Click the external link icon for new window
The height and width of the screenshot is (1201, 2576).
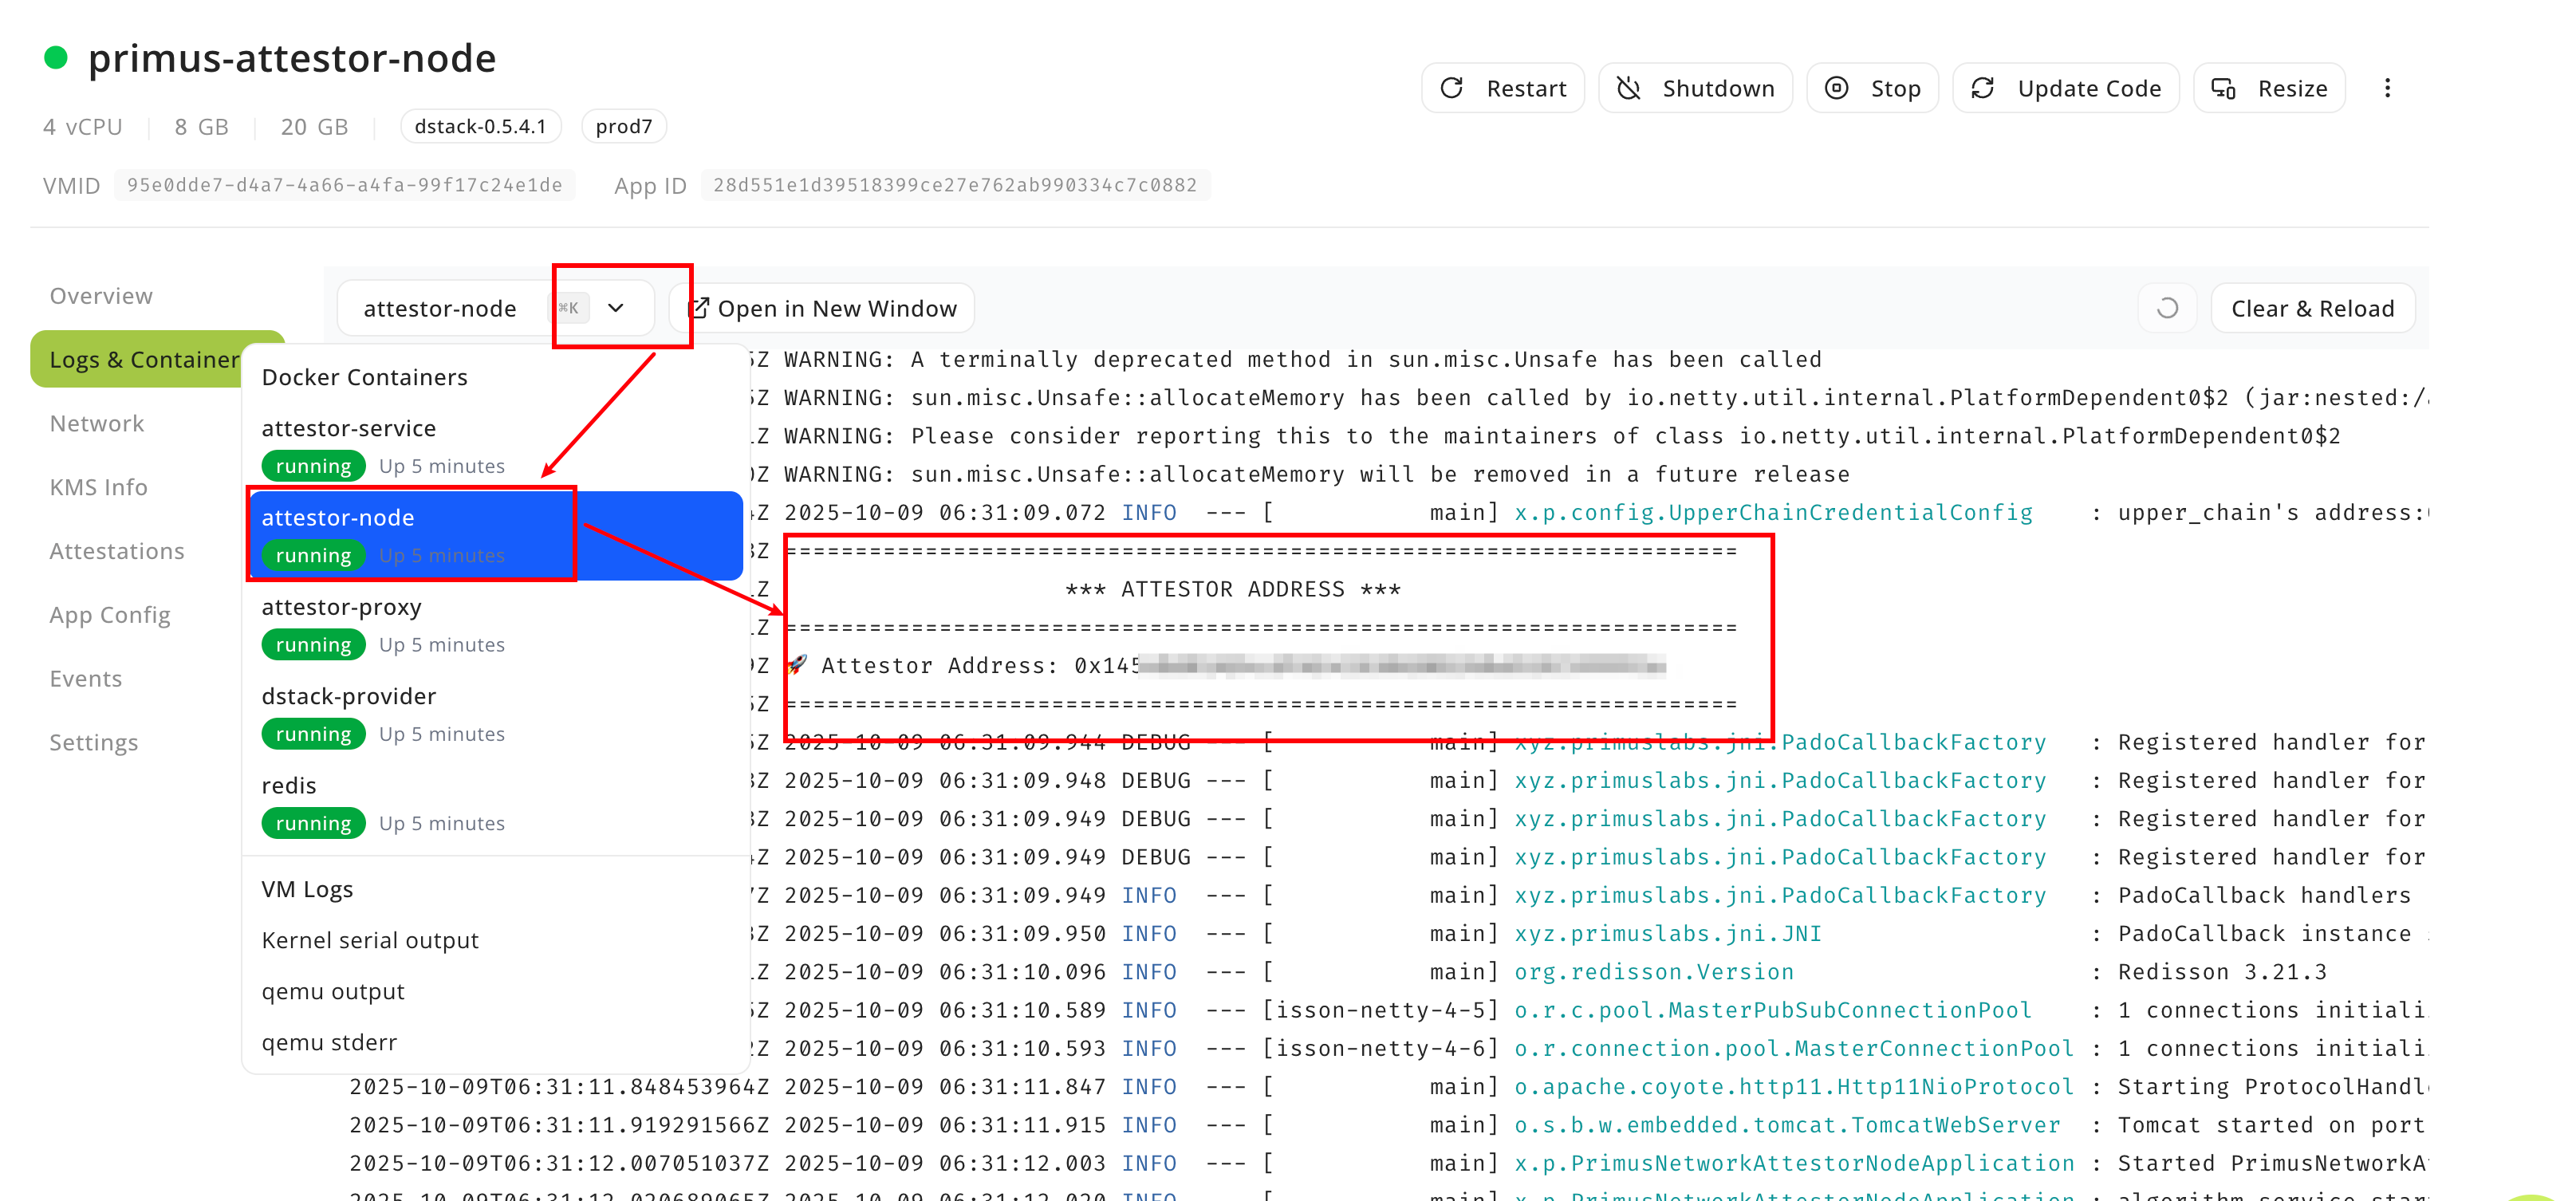point(699,308)
